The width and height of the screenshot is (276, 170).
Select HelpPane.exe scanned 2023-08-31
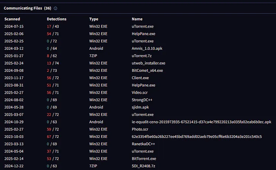(143, 85)
